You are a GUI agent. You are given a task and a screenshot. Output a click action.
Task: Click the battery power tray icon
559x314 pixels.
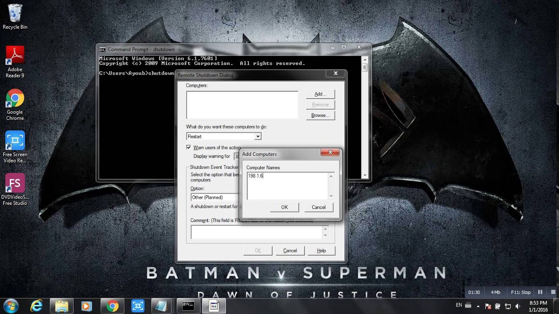tap(498, 306)
